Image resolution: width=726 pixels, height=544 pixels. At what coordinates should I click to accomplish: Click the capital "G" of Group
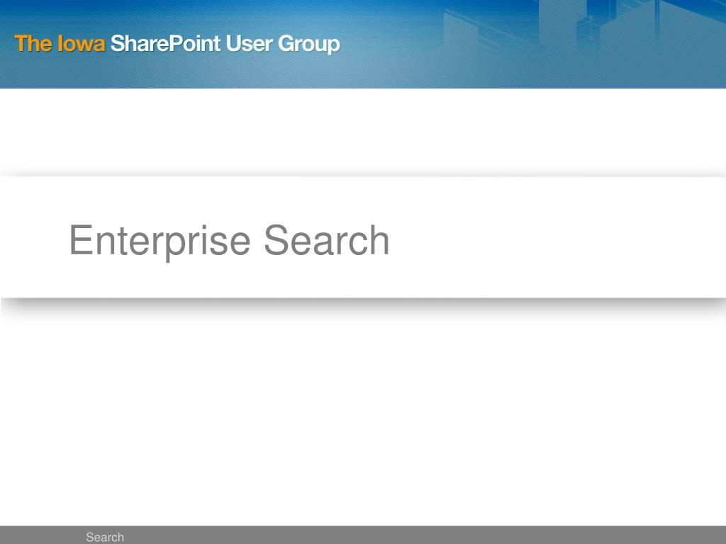[x=286, y=43]
